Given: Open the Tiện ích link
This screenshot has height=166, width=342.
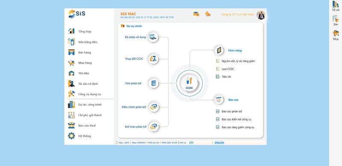Looking at the screenshot, I should click(x=226, y=77).
